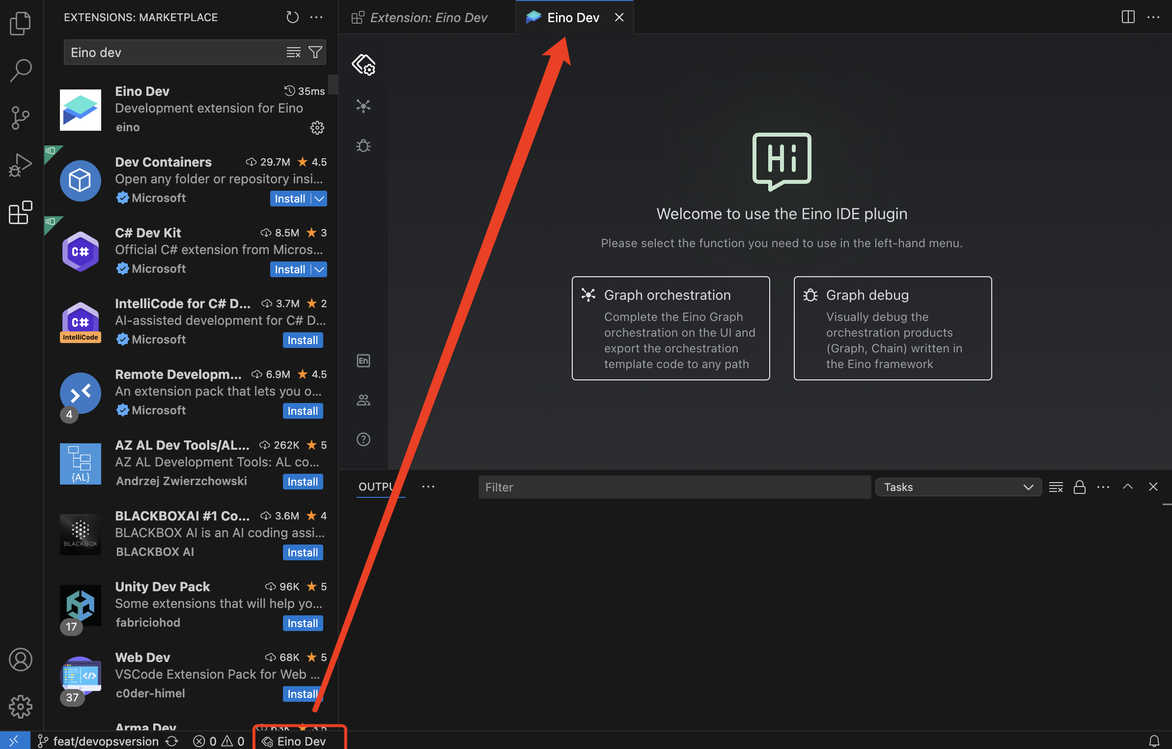The image size is (1172, 749).
Task: Click the help question mark icon
Action: coord(363,439)
